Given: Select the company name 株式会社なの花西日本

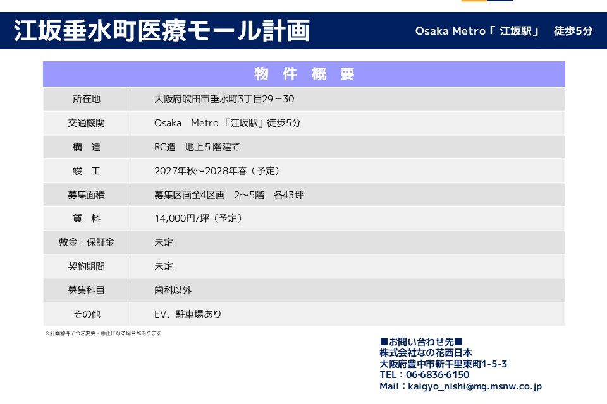Looking at the screenshot, I should point(426,353).
